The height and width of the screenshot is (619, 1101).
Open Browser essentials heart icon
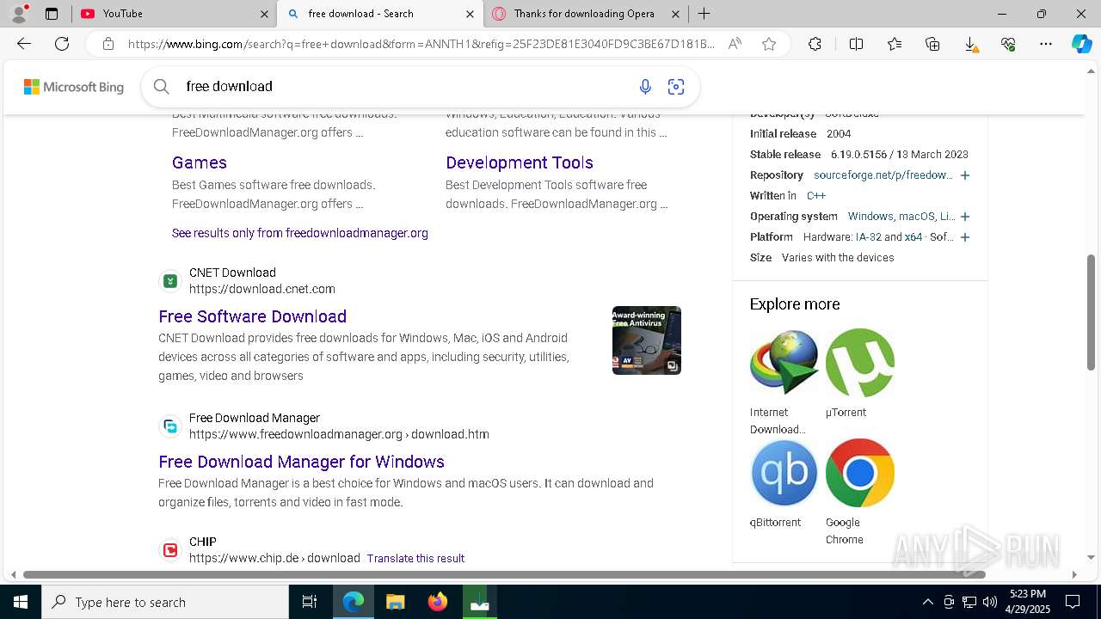click(1008, 44)
